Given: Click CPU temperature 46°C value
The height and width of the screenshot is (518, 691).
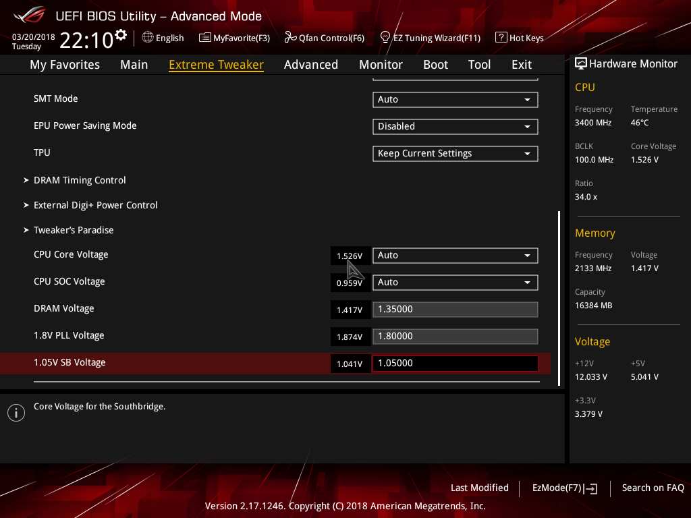Looking at the screenshot, I should click(640, 123).
